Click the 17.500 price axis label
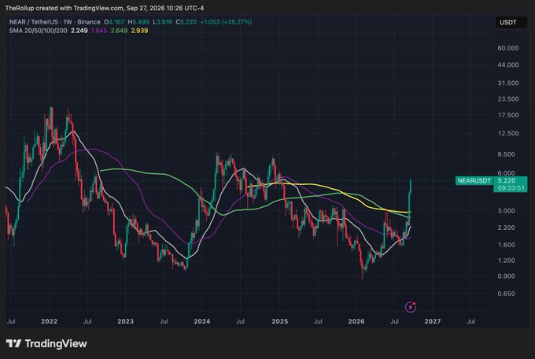This screenshot has width=535, height=359. 508,115
